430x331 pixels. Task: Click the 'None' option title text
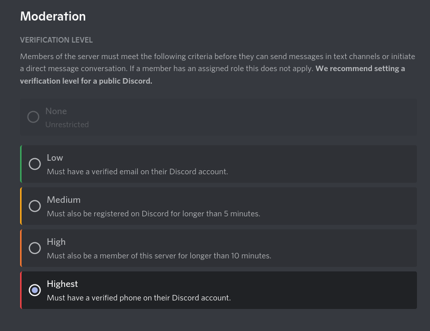[x=56, y=111]
